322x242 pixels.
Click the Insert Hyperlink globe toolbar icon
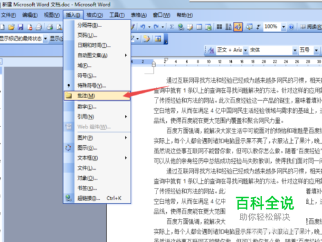coord(181,27)
